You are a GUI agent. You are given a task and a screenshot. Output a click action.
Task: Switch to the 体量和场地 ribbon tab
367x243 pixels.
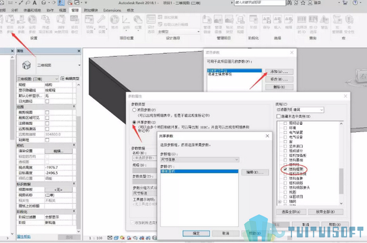tap(32, 10)
